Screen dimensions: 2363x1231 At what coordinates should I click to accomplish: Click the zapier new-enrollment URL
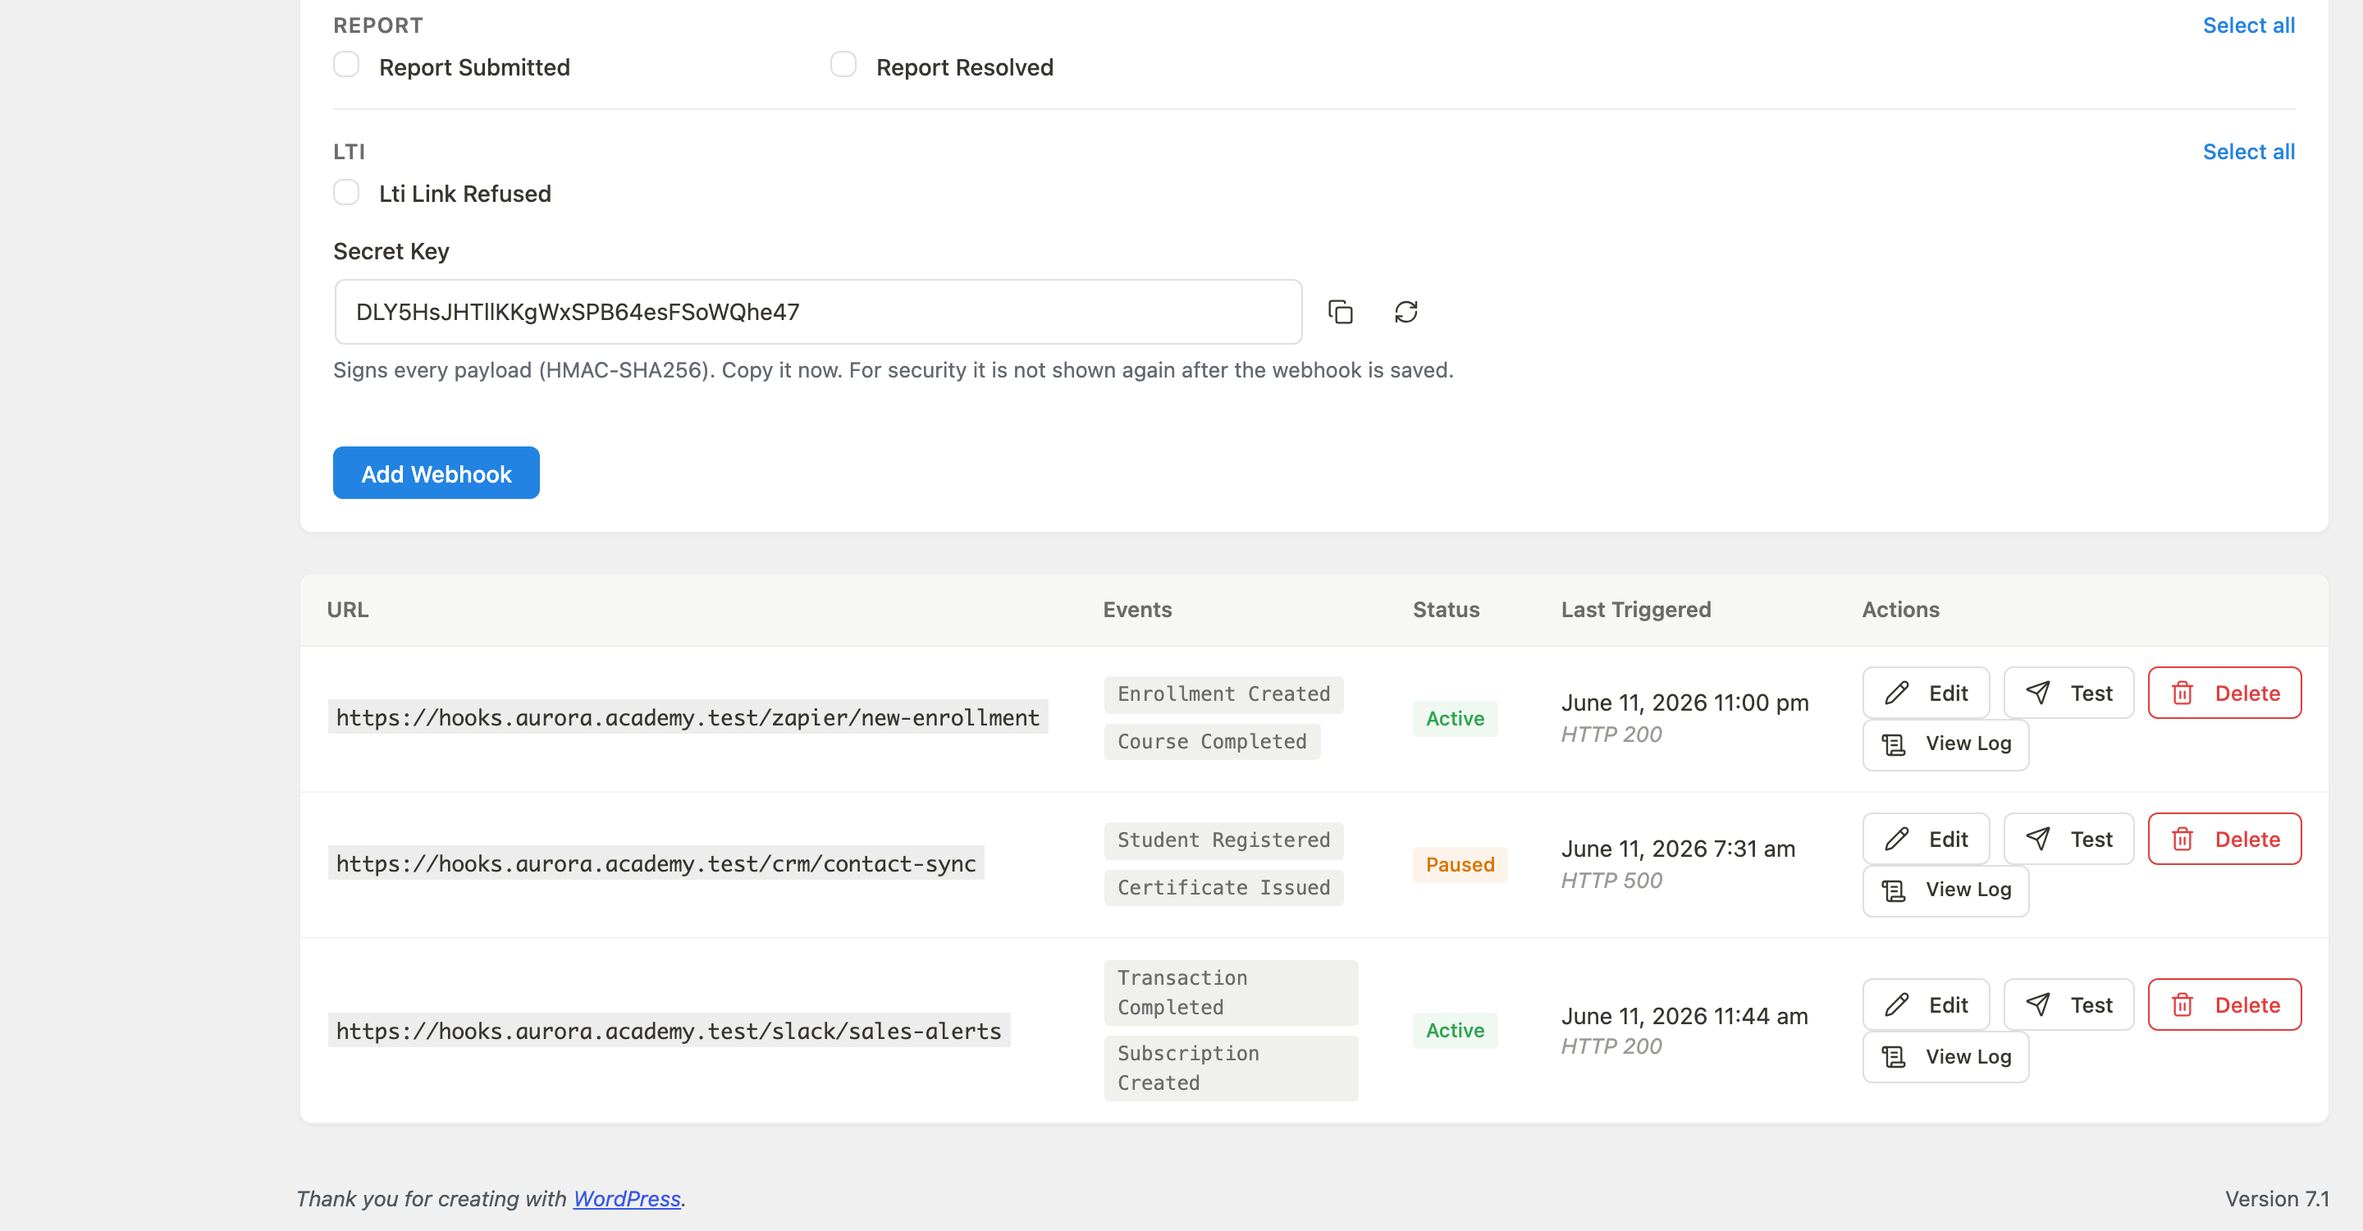click(687, 717)
